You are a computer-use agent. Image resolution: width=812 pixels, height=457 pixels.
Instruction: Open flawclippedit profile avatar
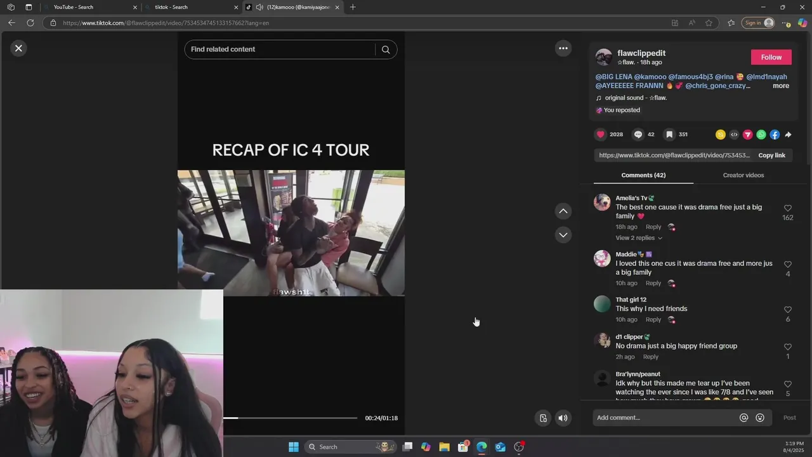[x=604, y=57]
